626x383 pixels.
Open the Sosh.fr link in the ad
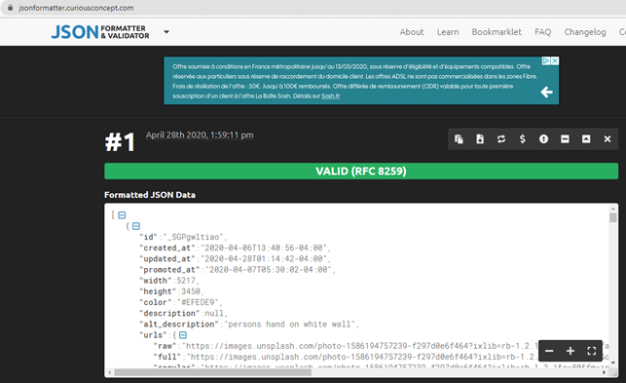click(331, 96)
